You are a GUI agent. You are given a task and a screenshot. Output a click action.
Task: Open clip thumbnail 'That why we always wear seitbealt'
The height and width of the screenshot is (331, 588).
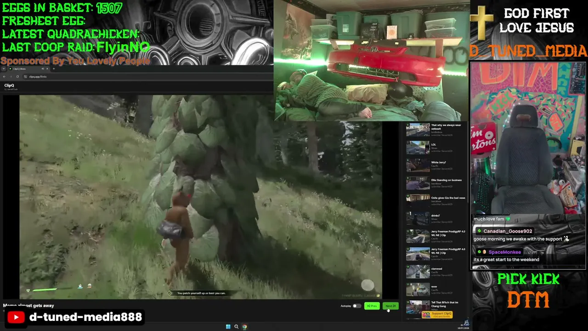click(x=418, y=130)
